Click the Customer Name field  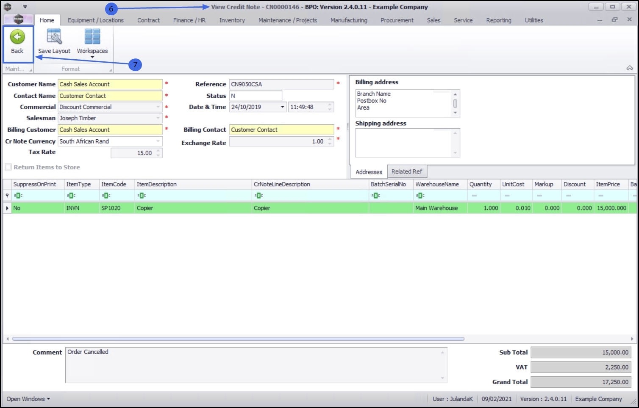pyautogui.click(x=110, y=84)
